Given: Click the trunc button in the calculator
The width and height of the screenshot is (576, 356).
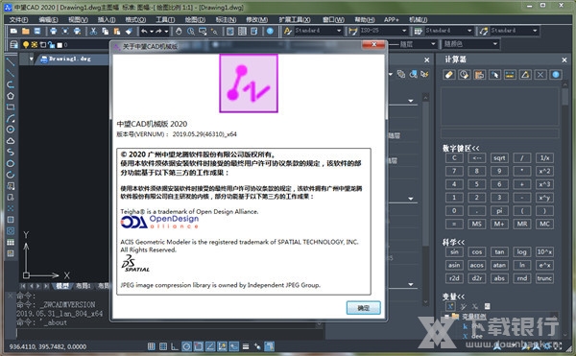Looking at the screenshot, I should tap(544, 278).
